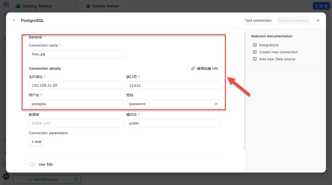
Task: Click the share button in top right
Action: pos(321,6)
